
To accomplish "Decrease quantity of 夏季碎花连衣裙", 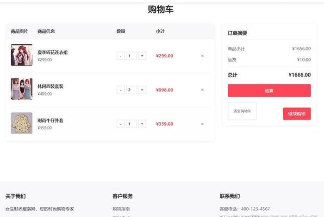I will point(120,56).
